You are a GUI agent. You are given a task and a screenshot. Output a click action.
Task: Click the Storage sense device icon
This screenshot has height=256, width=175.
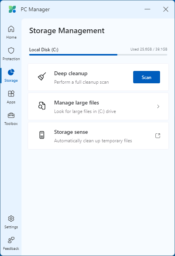pyautogui.click(x=42, y=135)
